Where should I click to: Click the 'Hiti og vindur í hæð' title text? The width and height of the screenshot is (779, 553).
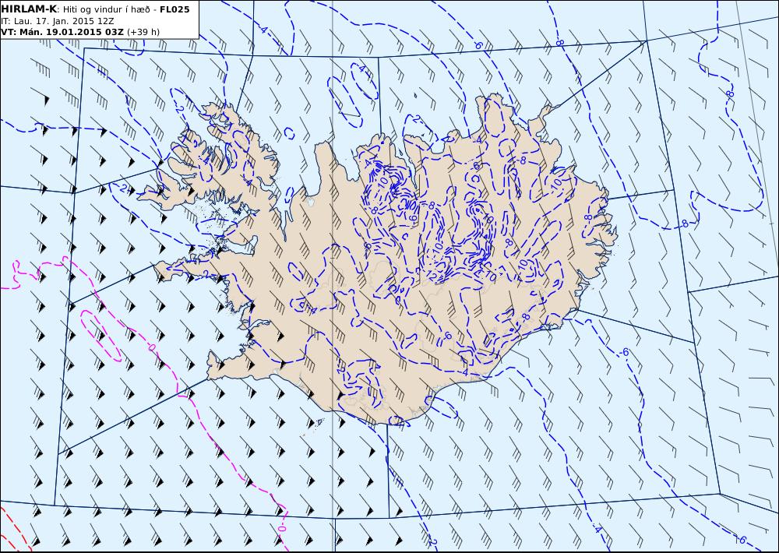click(106, 9)
